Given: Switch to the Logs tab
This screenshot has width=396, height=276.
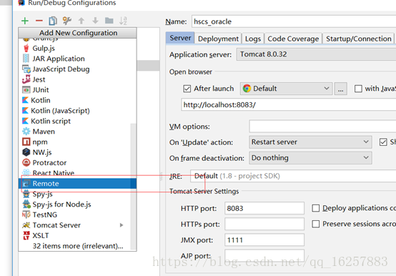Looking at the screenshot, I should tap(253, 39).
